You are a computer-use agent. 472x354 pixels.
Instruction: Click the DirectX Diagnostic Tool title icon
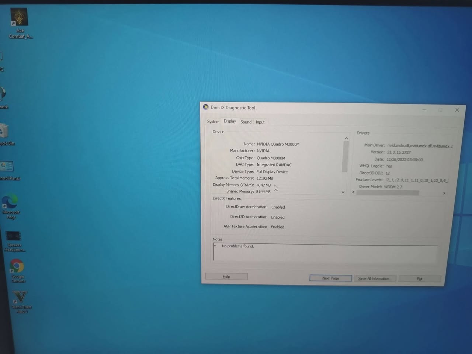[206, 107]
